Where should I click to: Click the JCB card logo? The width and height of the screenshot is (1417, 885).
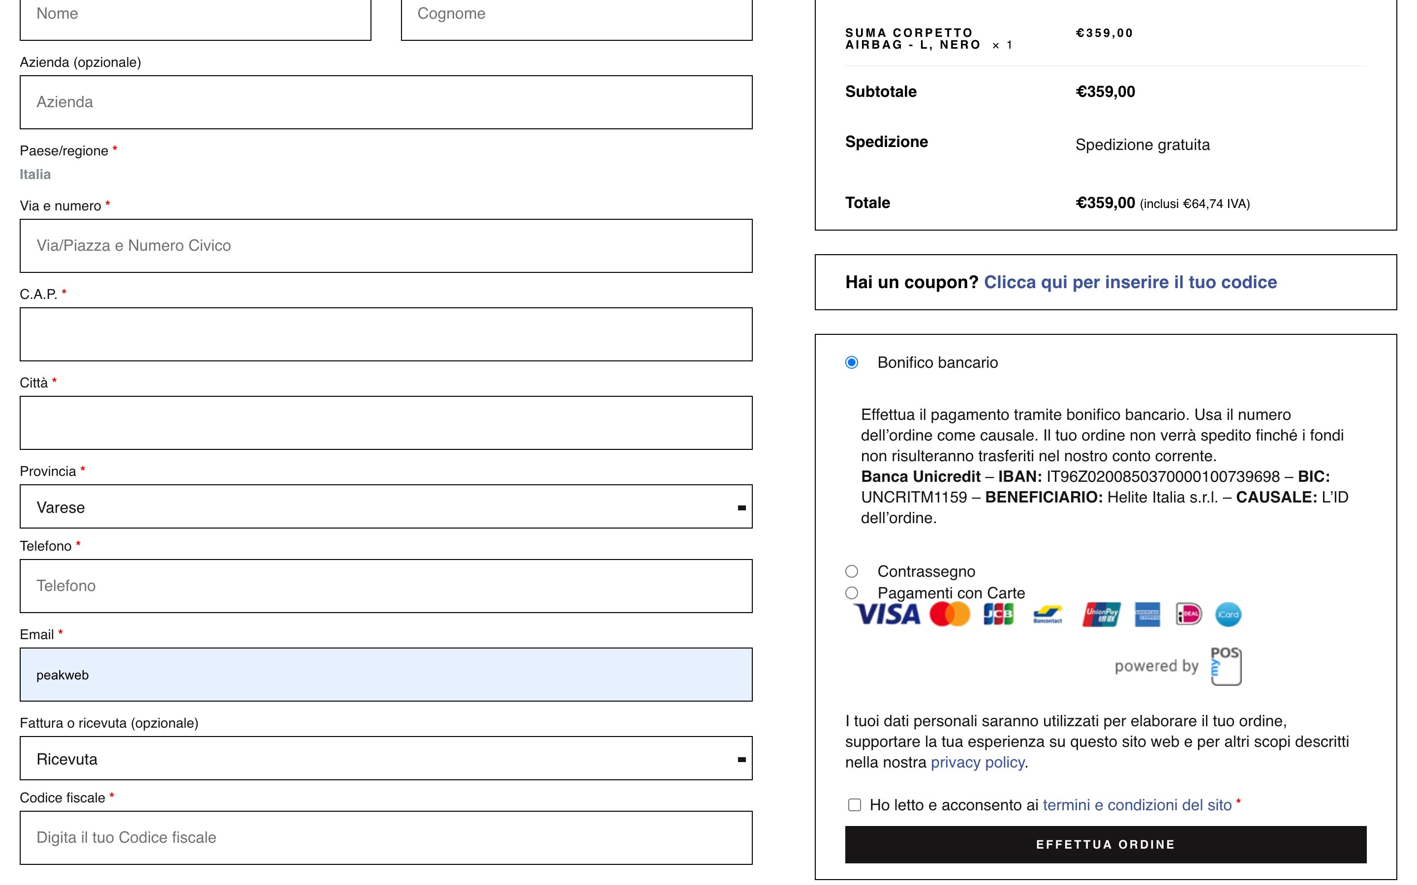tap(998, 615)
